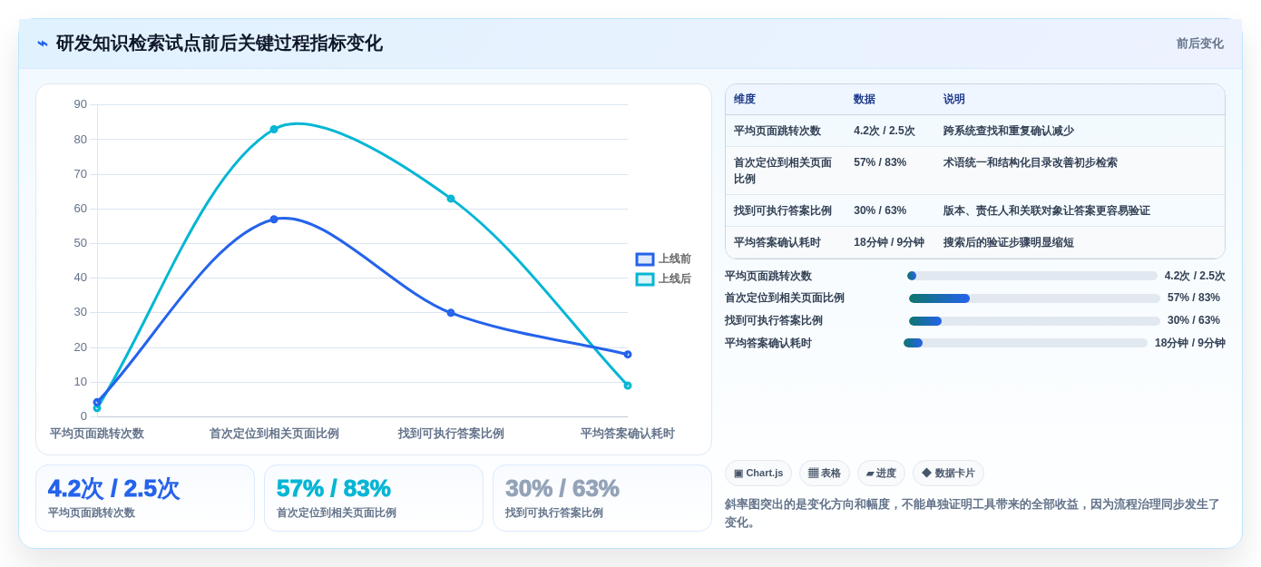The width and height of the screenshot is (1261, 567).
Task: Click the y-axis value 90
Action: (81, 104)
